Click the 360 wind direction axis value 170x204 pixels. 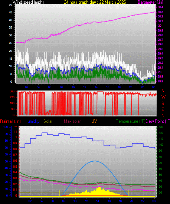(x=12, y=92)
